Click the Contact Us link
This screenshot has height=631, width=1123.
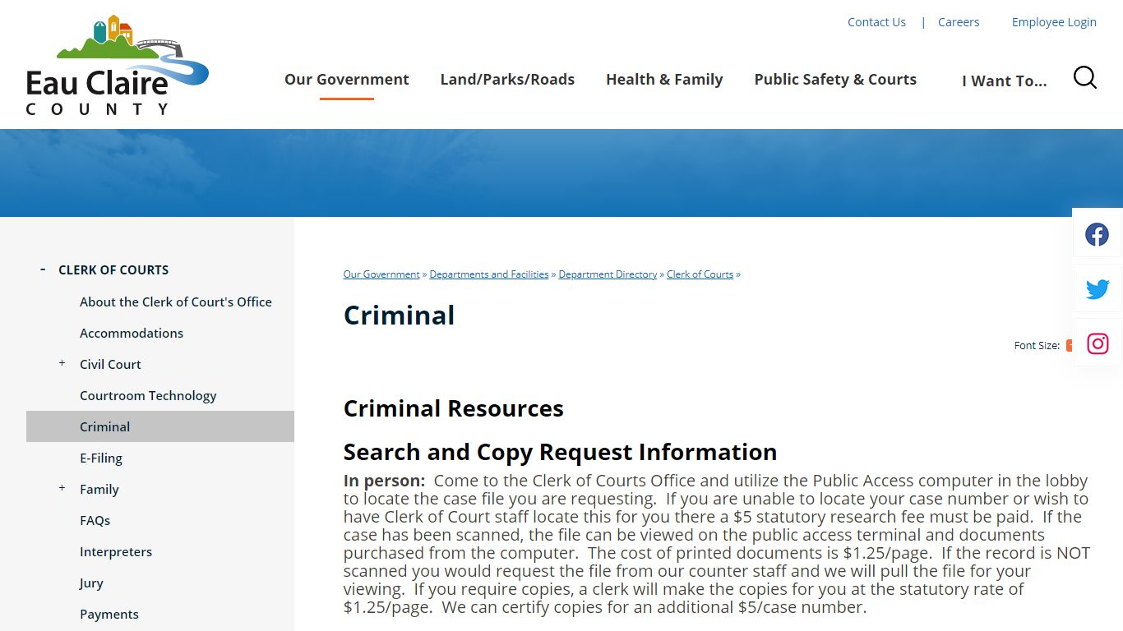click(x=876, y=22)
